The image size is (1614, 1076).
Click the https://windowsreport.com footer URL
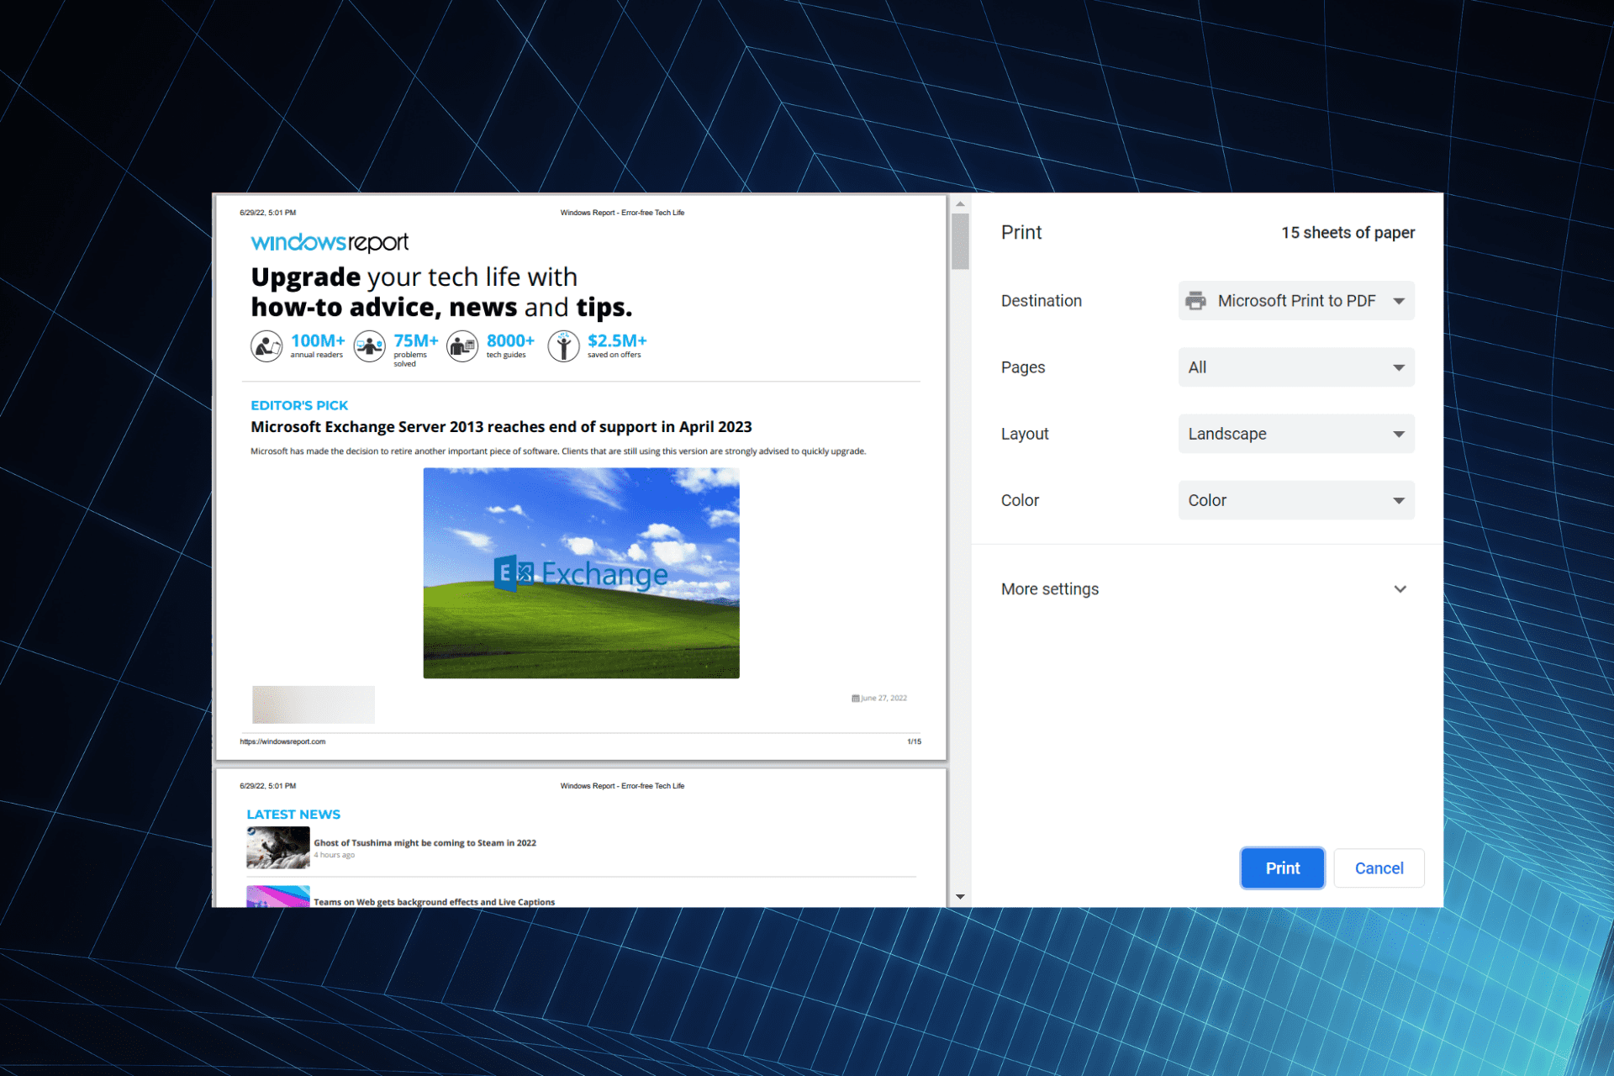click(282, 741)
